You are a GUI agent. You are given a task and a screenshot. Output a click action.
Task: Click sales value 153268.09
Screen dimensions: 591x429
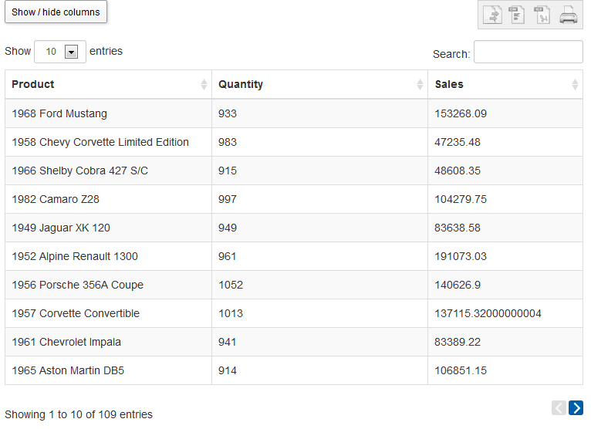(461, 113)
